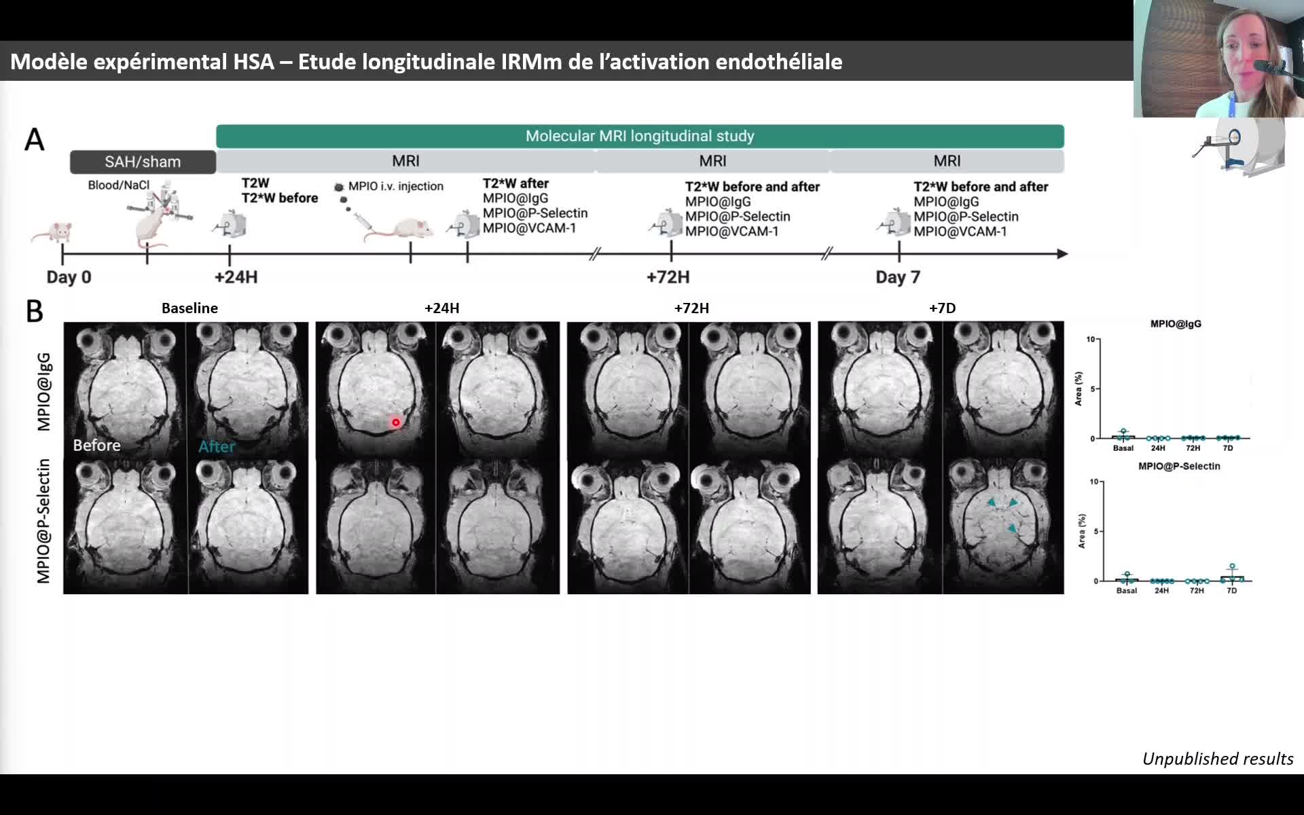Open the +72H MPIO@IgG before brain scan
This screenshot has width=1304, height=815.
628,389
